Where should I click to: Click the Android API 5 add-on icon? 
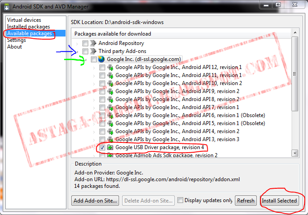(x=110, y=124)
